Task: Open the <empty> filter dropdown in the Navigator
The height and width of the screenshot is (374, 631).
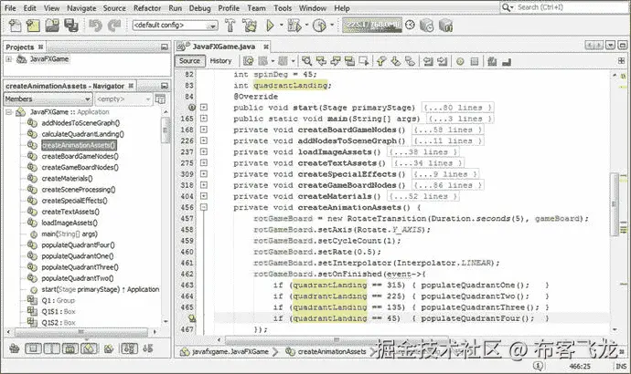Action: 123,99
